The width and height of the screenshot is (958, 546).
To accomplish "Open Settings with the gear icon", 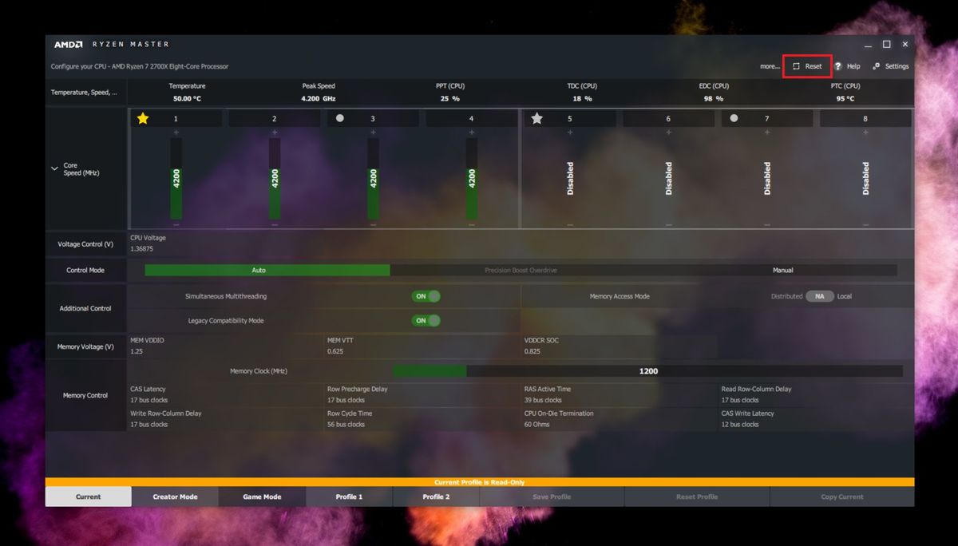I will pyautogui.click(x=876, y=66).
